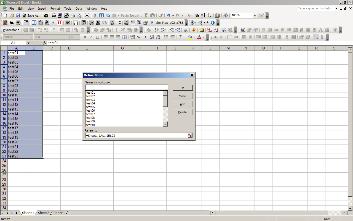Open the font color dropdown arrow

(204, 37)
